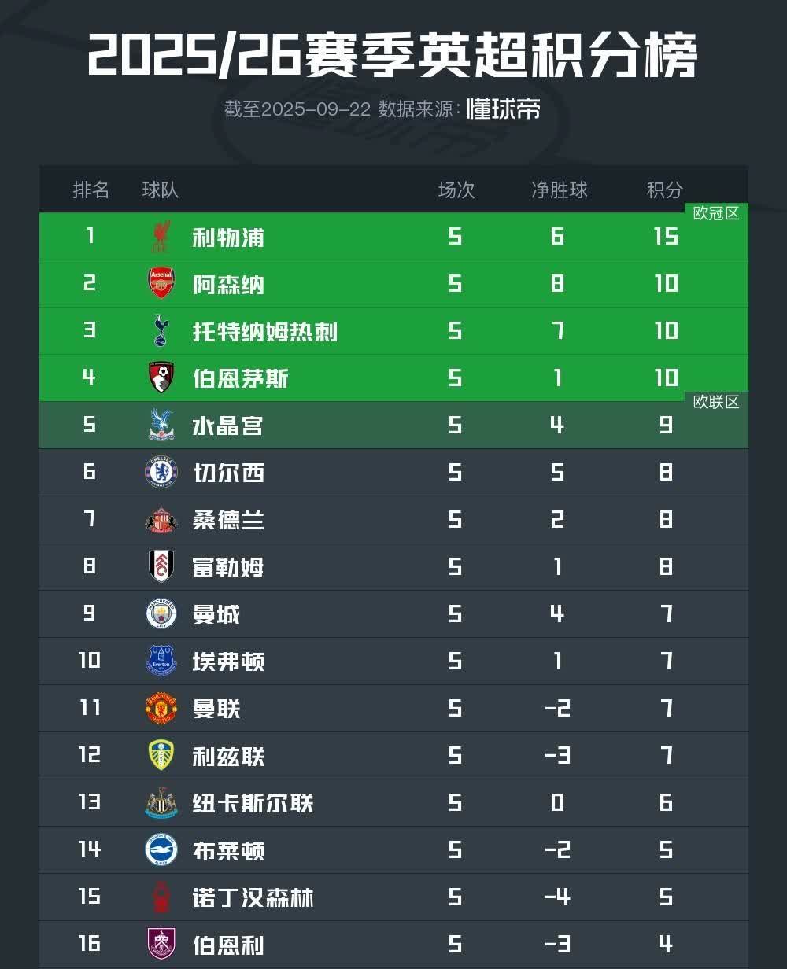The image size is (787, 969).
Task: Click the 净胜球 column header
Action: point(559,190)
